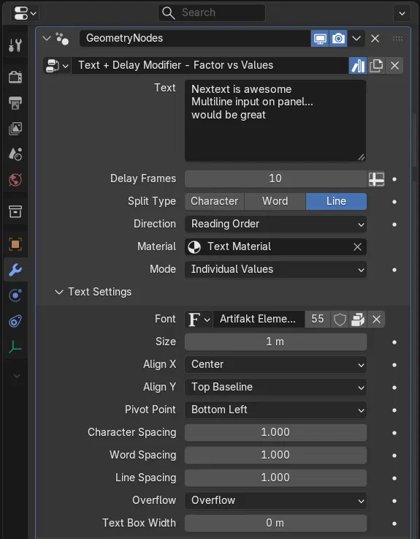Open the Modifiers wrench tab
The width and height of the screenshot is (420, 539).
point(15,270)
